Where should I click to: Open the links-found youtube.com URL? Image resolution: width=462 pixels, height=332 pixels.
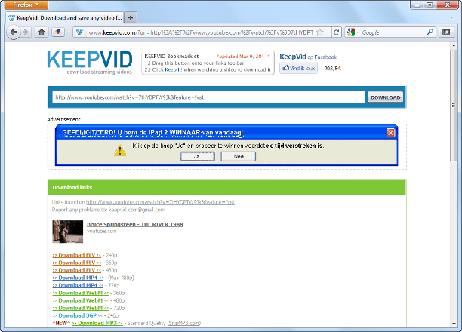[x=160, y=202]
